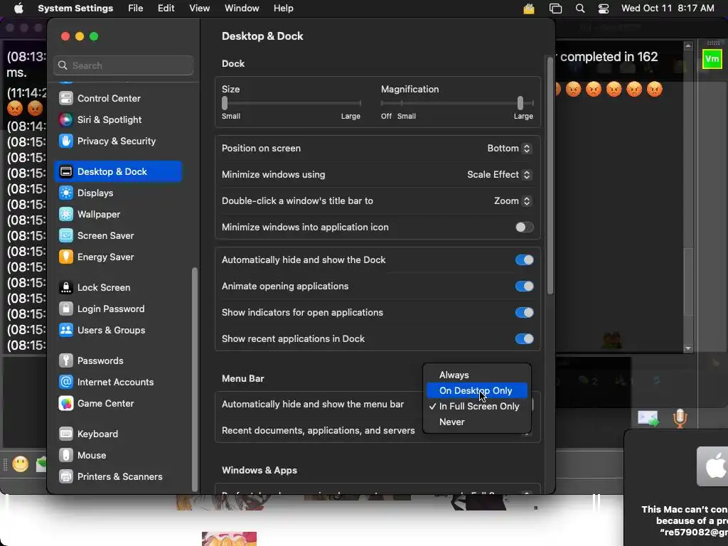The image size is (728, 546).
Task: Open Control Center in menu bar
Action: pos(604,9)
